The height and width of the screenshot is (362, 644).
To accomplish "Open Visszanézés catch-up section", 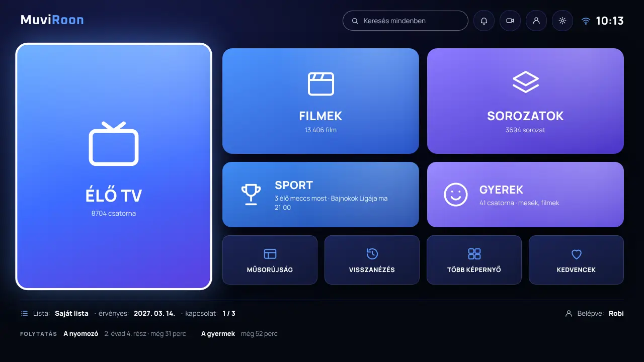I will tap(372, 260).
